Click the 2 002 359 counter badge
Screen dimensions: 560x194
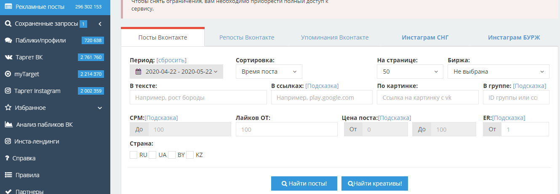pyautogui.click(x=91, y=91)
